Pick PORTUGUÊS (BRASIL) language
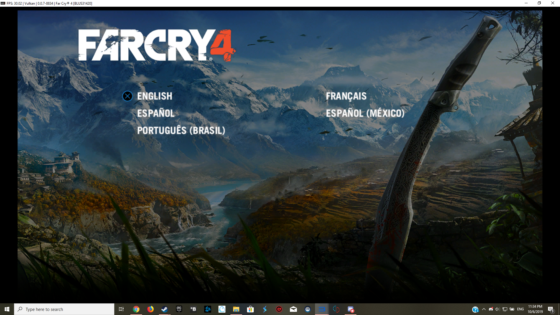Viewport: 560px width, 315px height. 181,130
